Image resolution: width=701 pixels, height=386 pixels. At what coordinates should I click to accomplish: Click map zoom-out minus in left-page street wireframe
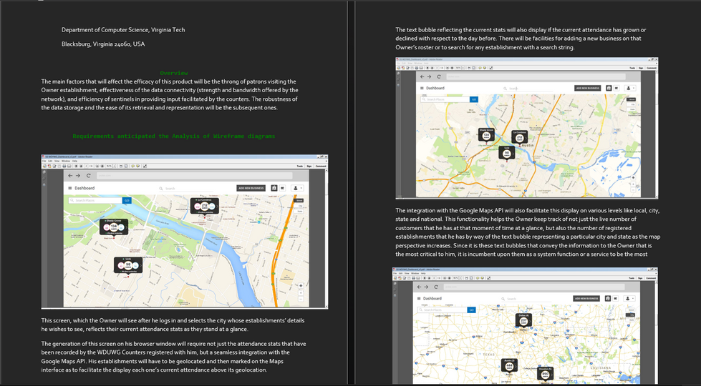tap(301, 299)
